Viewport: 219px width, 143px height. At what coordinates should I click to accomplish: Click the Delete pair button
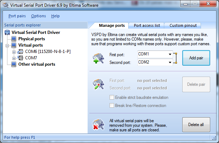[x=196, y=84]
